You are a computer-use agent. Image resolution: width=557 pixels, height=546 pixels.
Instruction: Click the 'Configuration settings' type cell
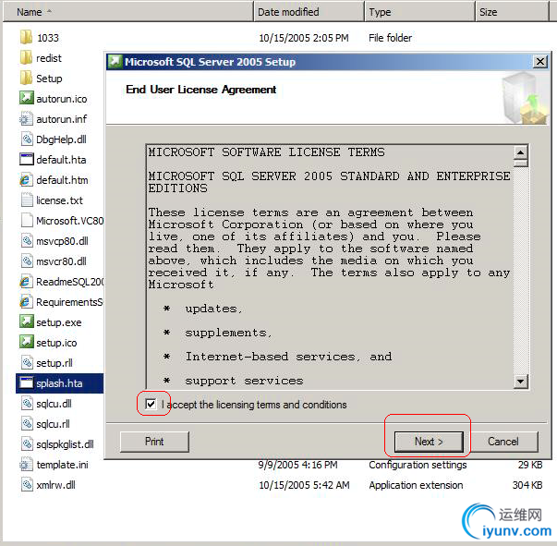(x=418, y=465)
